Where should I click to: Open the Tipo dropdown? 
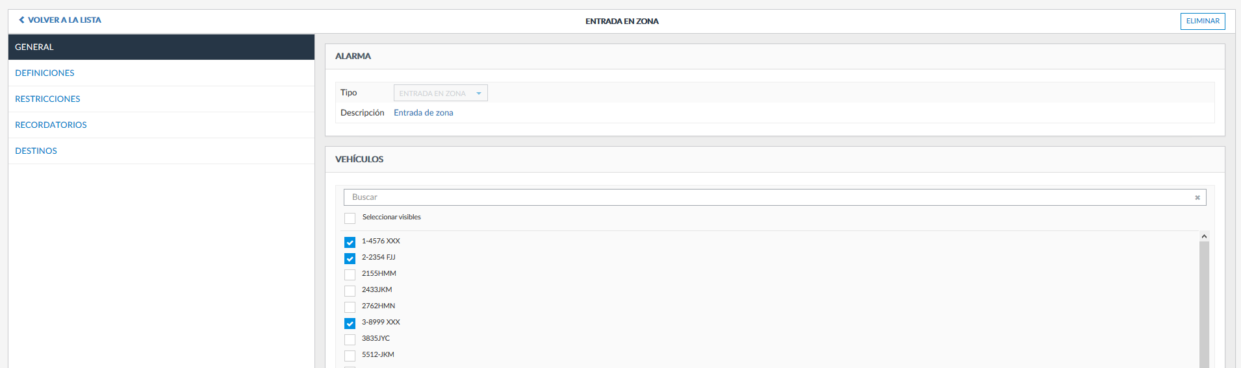click(x=441, y=93)
